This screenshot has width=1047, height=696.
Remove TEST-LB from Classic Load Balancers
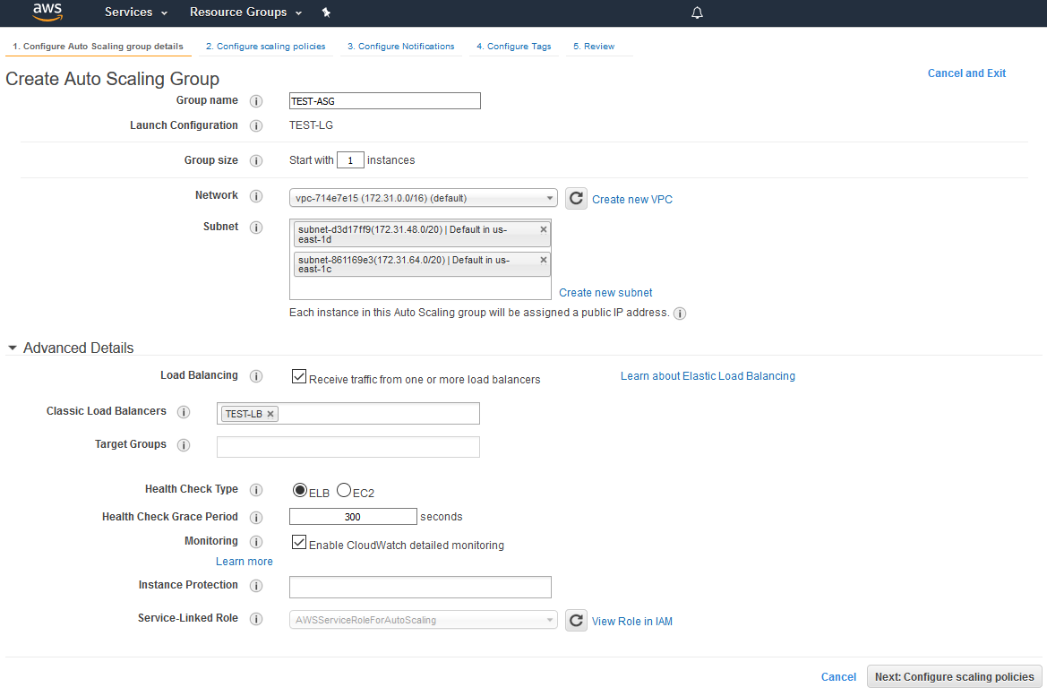270,414
